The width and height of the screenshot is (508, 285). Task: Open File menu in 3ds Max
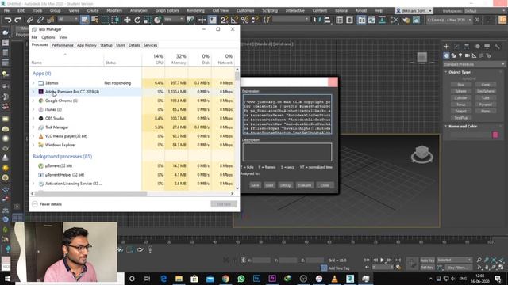point(6,10)
